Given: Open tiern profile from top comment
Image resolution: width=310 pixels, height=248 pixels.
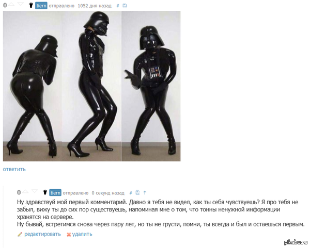Looking at the screenshot, I should point(41,6).
